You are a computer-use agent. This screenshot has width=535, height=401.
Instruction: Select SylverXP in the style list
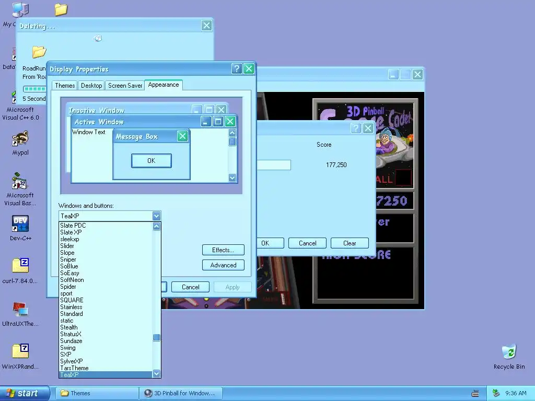pyautogui.click(x=106, y=361)
